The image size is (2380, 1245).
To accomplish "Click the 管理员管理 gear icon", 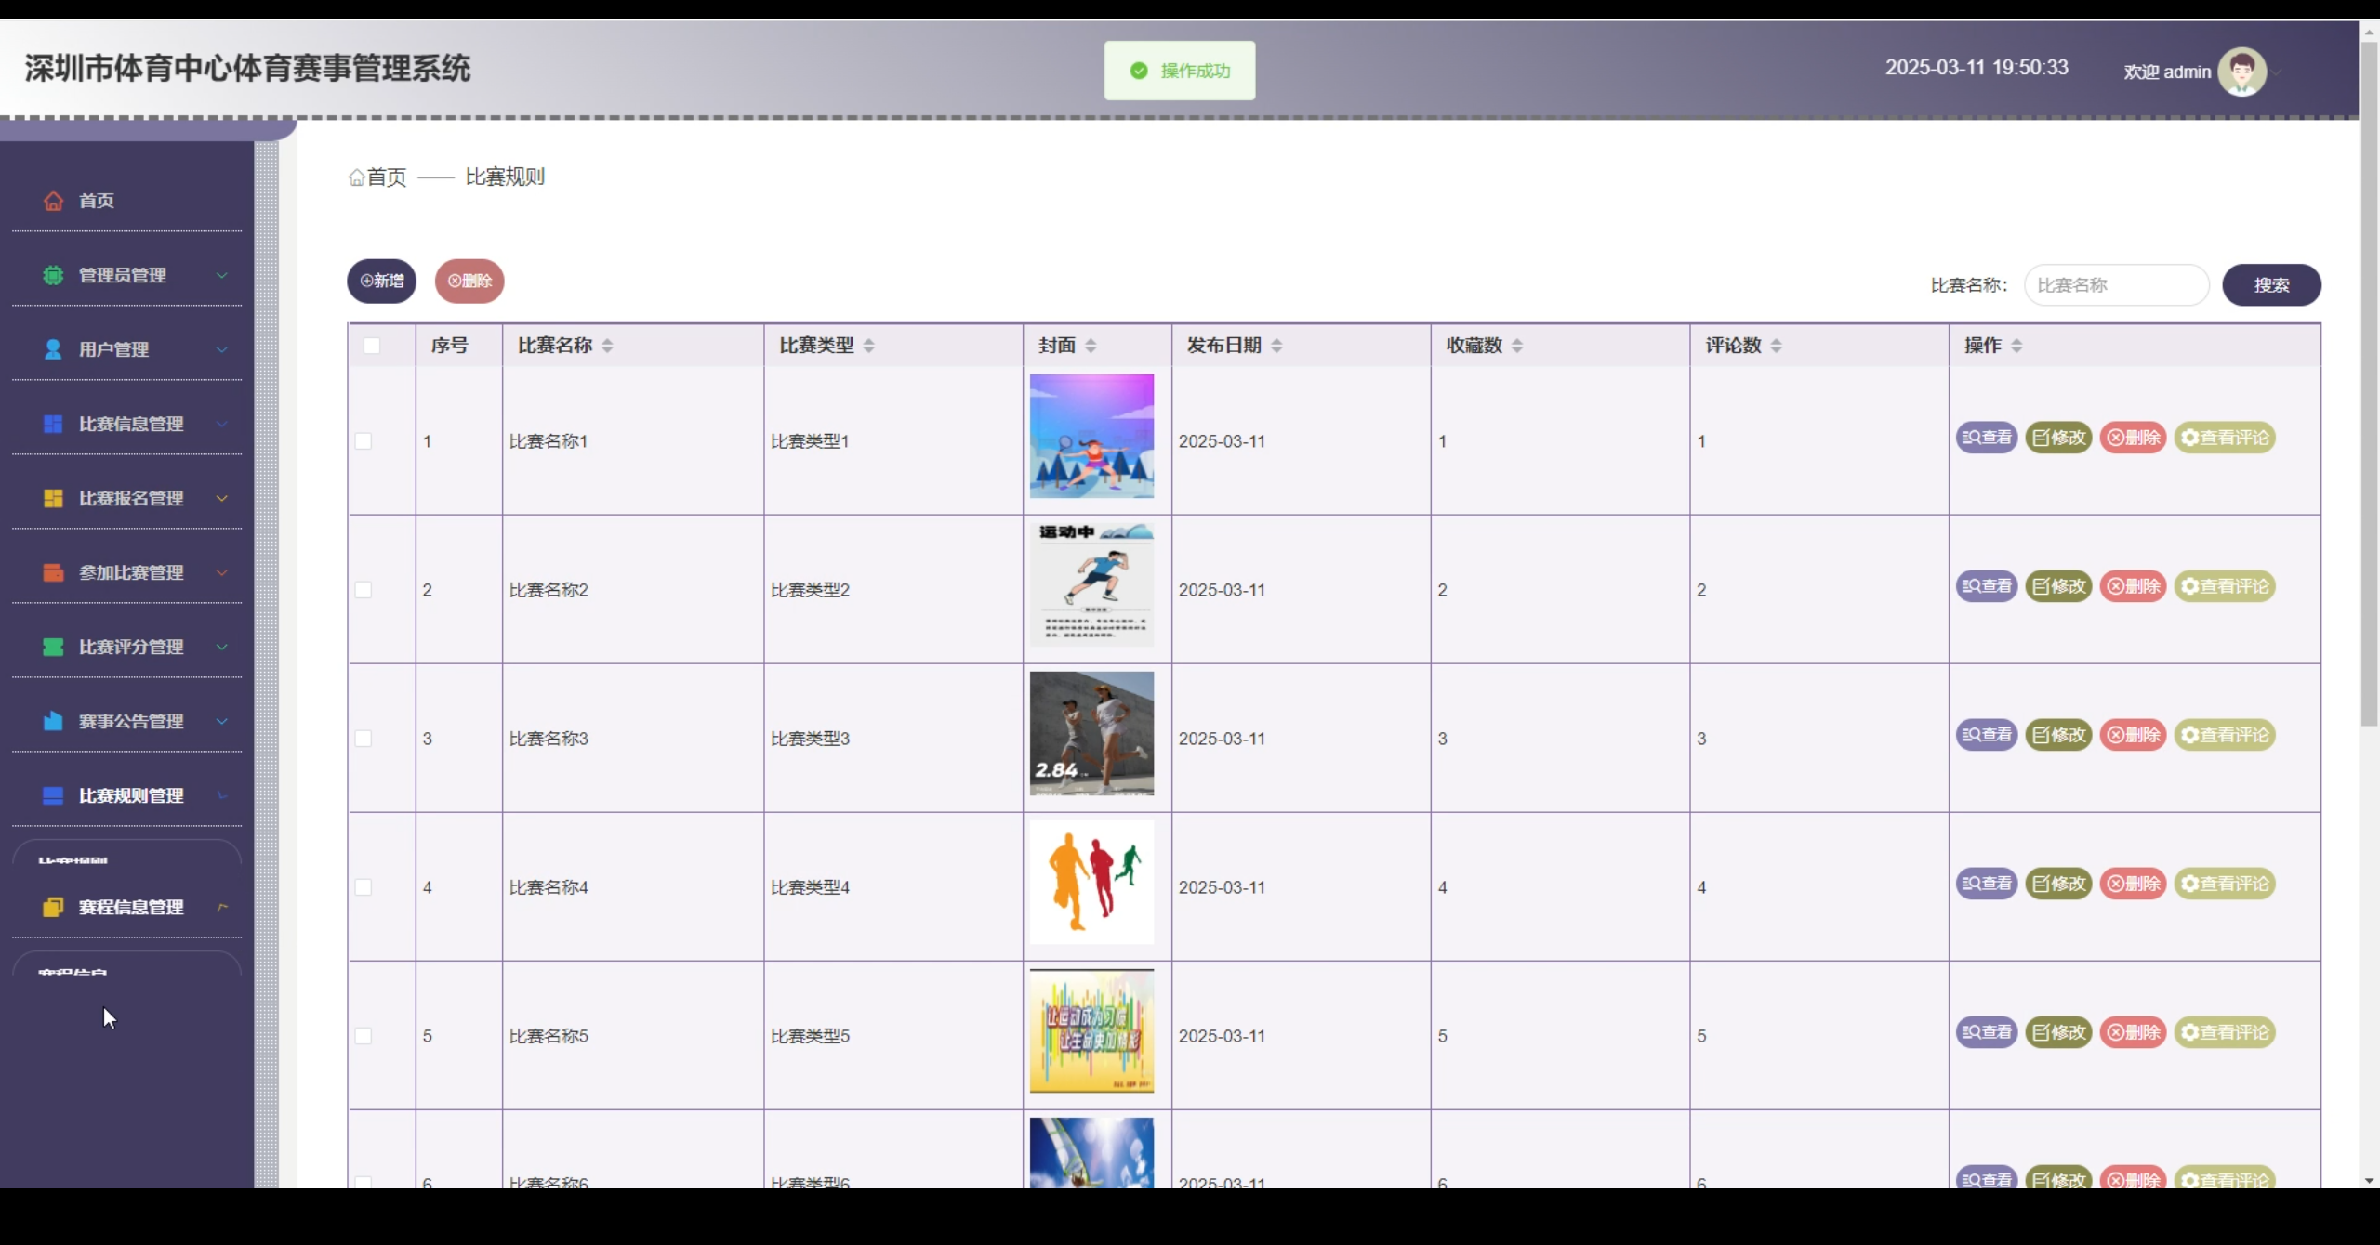I will 53,275.
